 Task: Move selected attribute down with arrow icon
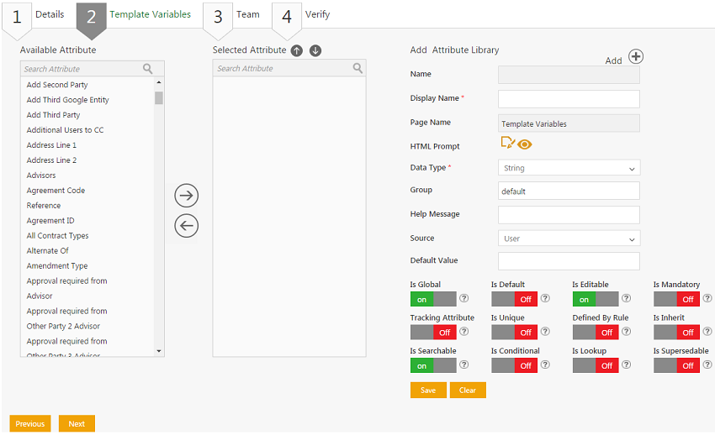click(x=315, y=50)
